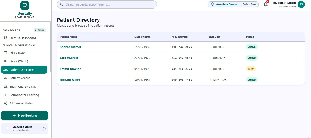
Task: Click the plus icon on New Booking
Action: point(14,116)
